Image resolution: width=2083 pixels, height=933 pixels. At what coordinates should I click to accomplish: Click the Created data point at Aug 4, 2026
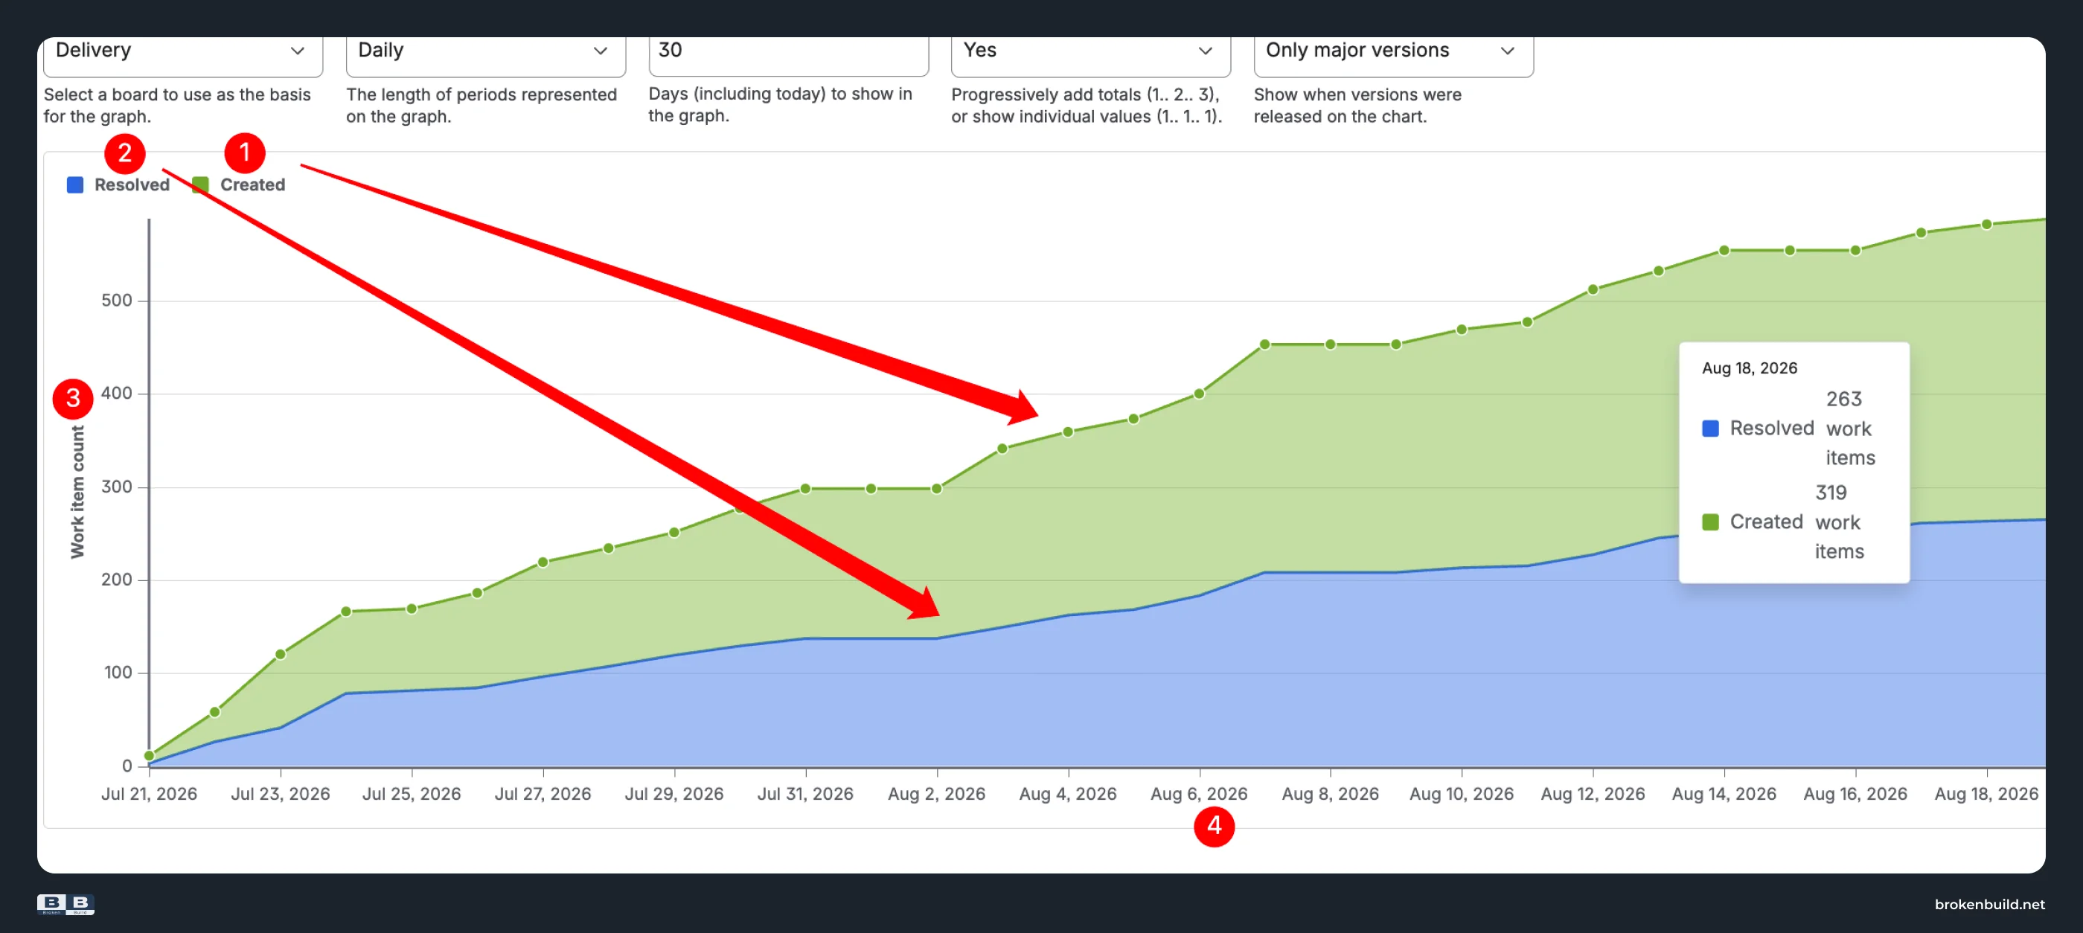click(1068, 432)
